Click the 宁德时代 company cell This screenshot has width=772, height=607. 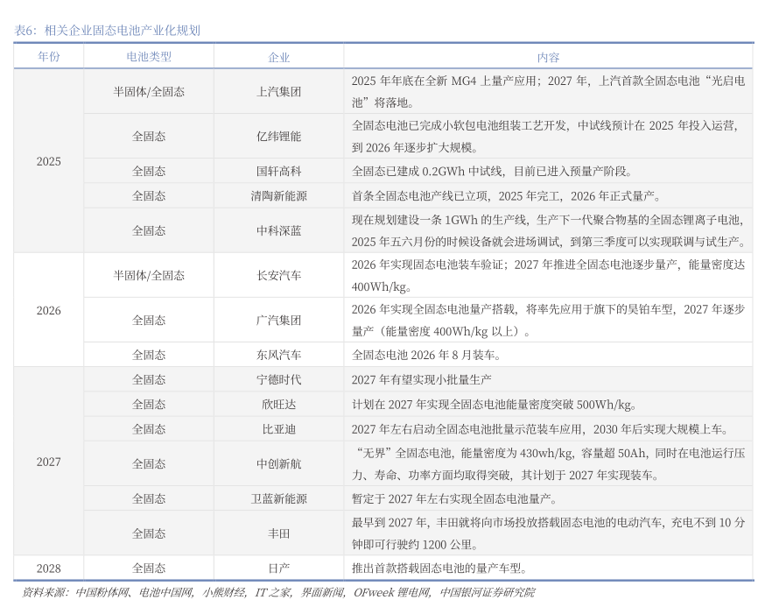278,379
